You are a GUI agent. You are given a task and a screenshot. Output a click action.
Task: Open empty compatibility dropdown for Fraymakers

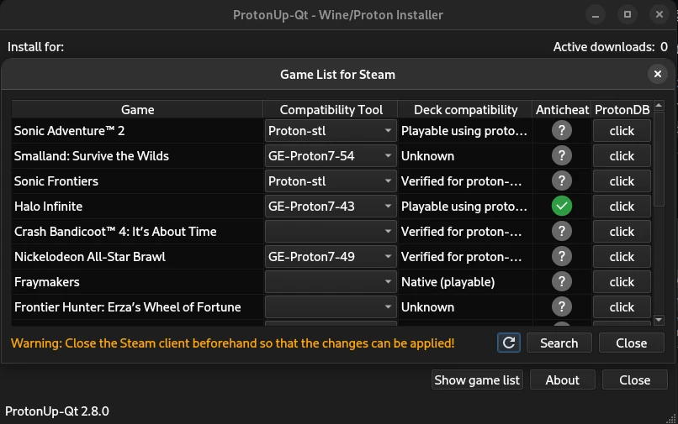coord(331,282)
